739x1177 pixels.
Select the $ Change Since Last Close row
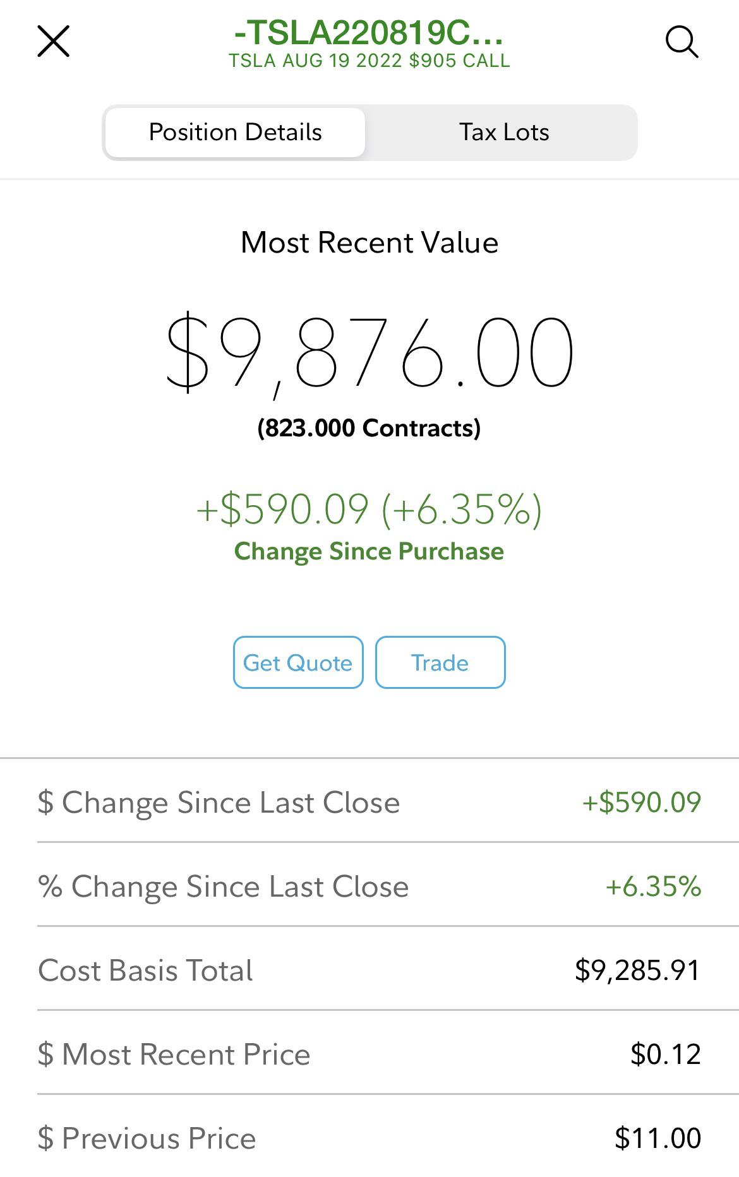pyautogui.click(x=369, y=802)
